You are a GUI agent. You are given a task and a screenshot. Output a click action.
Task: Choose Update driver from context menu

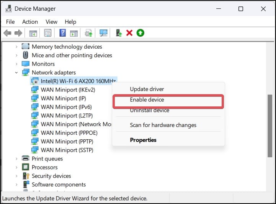click(x=168, y=89)
